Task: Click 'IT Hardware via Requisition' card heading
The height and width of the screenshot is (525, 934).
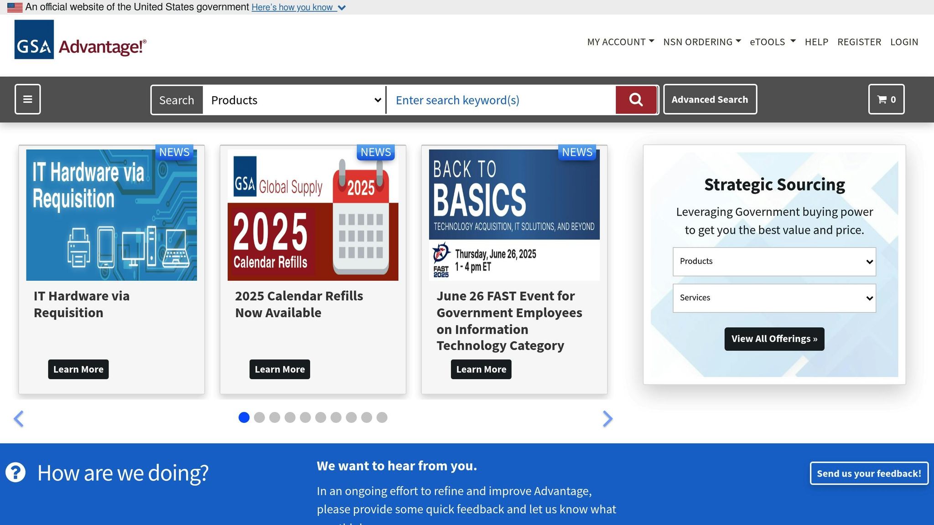Action: click(x=82, y=304)
